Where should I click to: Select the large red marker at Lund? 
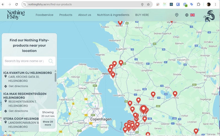click(143, 109)
